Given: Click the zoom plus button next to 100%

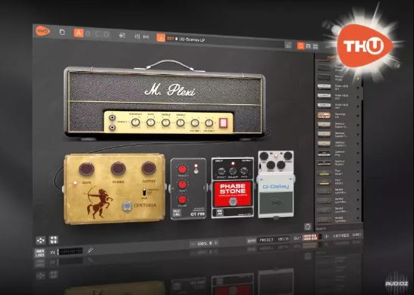Looking at the screenshot, I should click(216, 243).
